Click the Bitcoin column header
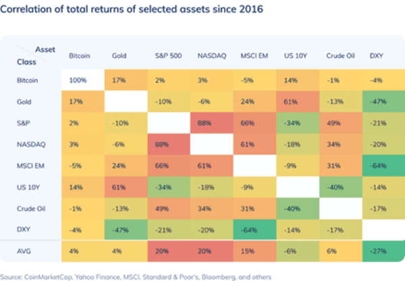The image size is (405, 281). click(80, 55)
